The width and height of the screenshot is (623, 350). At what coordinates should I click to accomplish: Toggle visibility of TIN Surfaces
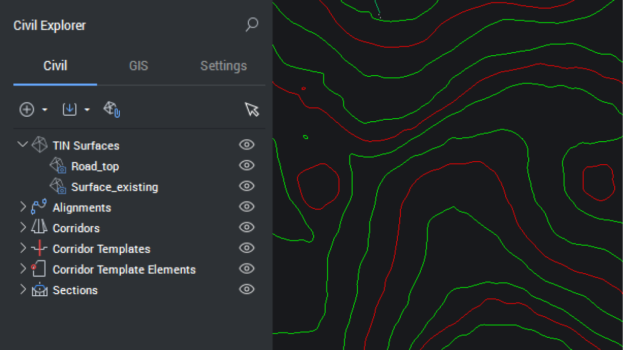(247, 145)
